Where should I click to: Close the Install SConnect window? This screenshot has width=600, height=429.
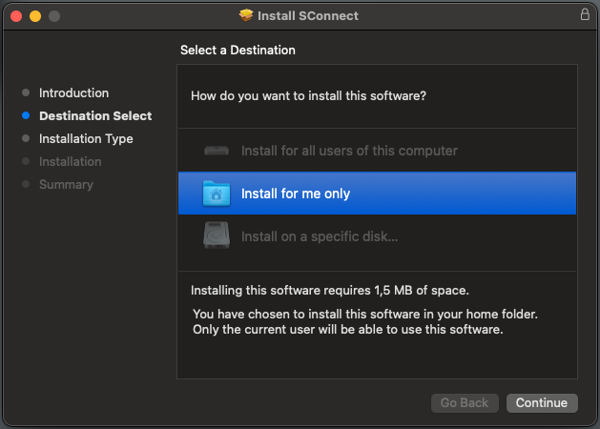click(16, 16)
